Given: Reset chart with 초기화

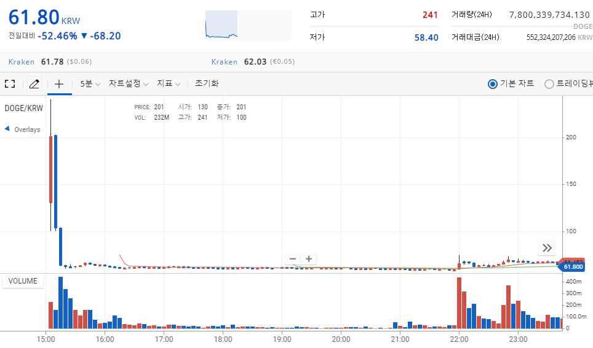Looking at the screenshot, I should [207, 83].
